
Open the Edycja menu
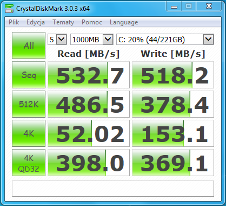point(36,22)
